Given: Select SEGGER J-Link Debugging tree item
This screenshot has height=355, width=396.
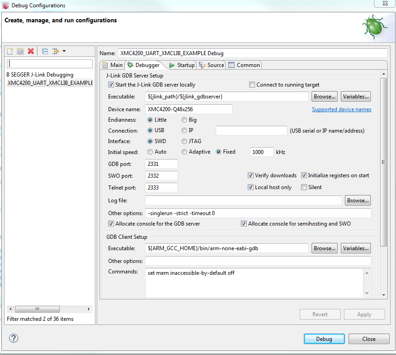Looking at the screenshot, I should click(x=40, y=75).
